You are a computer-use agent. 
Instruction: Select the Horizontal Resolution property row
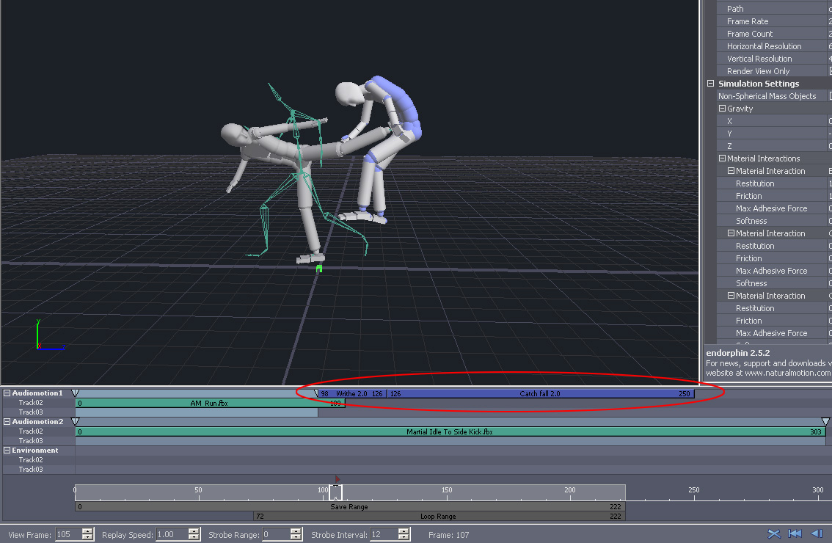(774, 46)
